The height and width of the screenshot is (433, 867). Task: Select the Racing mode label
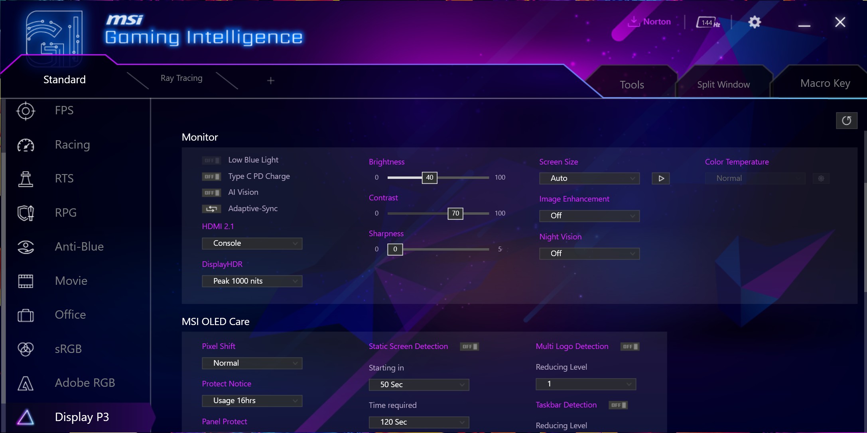(x=72, y=145)
